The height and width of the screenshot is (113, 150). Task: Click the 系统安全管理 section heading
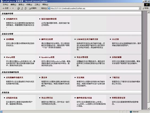coord(7,34)
